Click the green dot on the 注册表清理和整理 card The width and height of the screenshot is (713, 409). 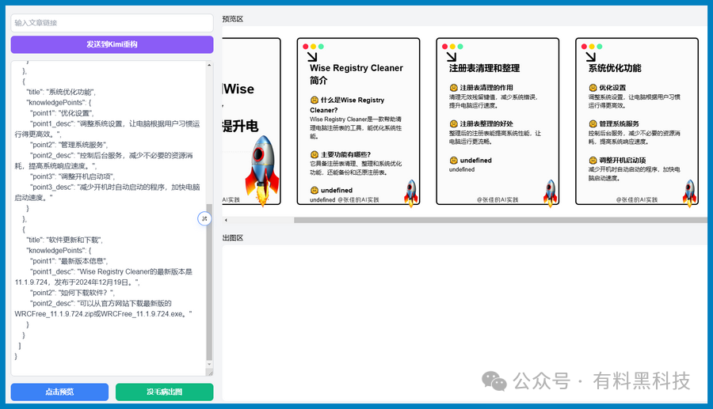pos(460,47)
